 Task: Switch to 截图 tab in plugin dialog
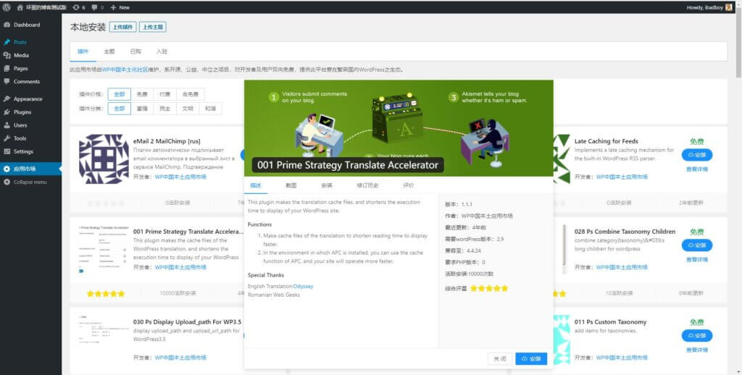coord(291,185)
